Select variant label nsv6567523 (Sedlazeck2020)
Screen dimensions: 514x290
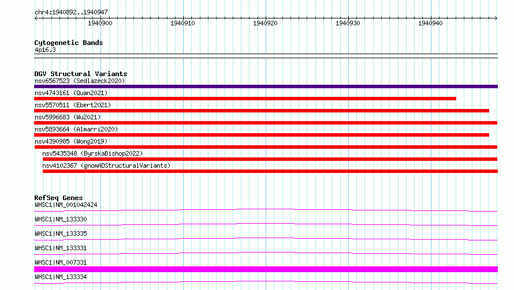click(80, 81)
